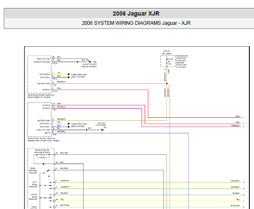Click the "PASSENGER JUNCTION FUSE BOX" label
Screen dimensions: 254x209
click(182, 62)
